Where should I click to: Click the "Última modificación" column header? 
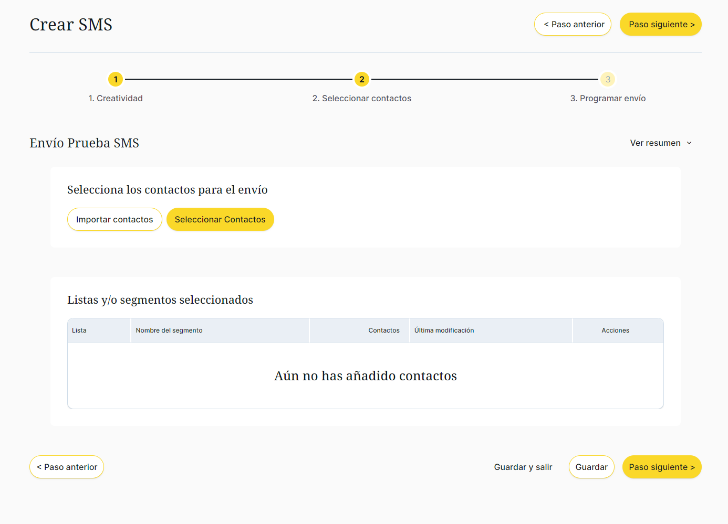click(x=444, y=330)
